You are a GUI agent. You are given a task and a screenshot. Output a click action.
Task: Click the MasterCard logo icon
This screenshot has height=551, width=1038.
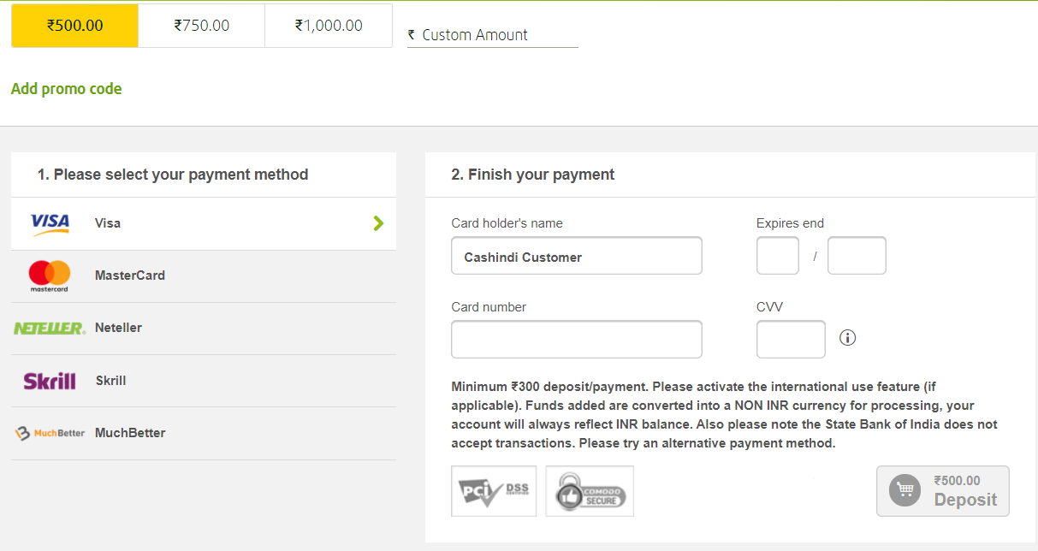[50, 275]
